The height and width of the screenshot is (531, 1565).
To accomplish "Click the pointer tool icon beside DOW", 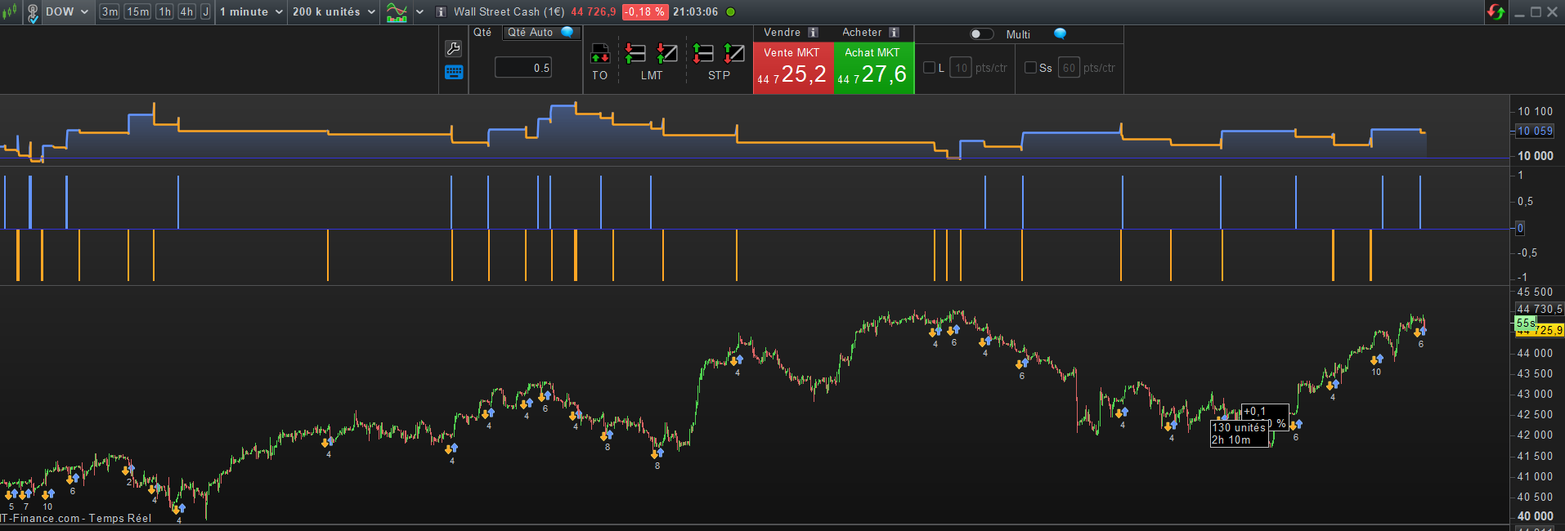I will [x=33, y=12].
